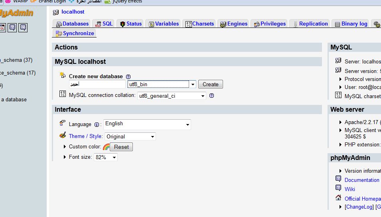Click the Language info icon
381x217 pixels.
coord(97,125)
